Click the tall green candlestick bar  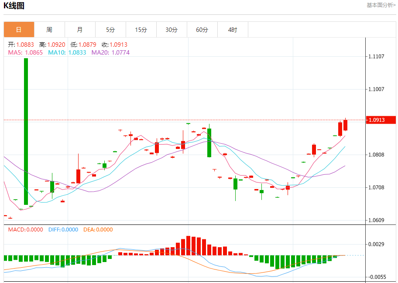pyautogui.click(x=26, y=131)
